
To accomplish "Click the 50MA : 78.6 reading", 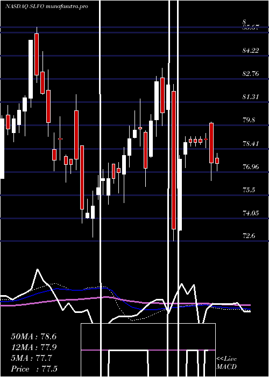I will pos(34,337).
